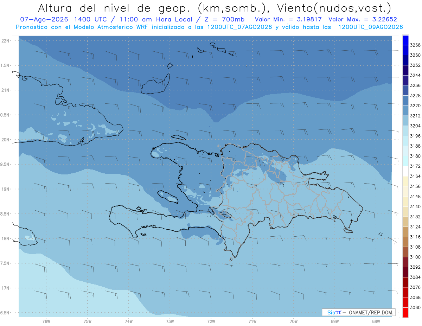
Task: Click the 72W longitude axis label
Action: (211, 321)
